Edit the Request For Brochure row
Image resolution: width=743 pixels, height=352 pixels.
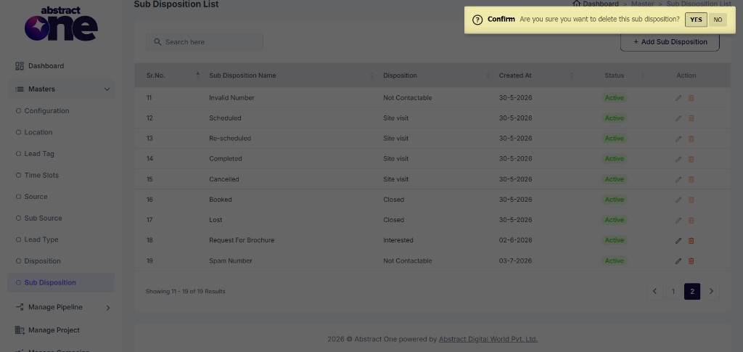click(678, 241)
